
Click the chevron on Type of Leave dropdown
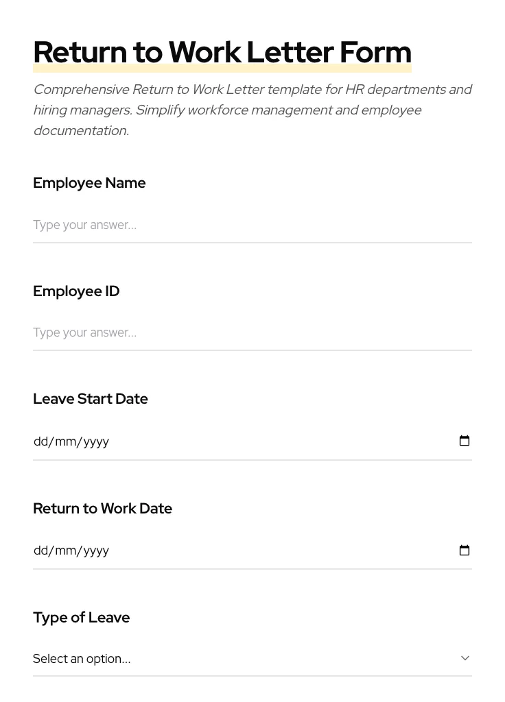(x=465, y=657)
